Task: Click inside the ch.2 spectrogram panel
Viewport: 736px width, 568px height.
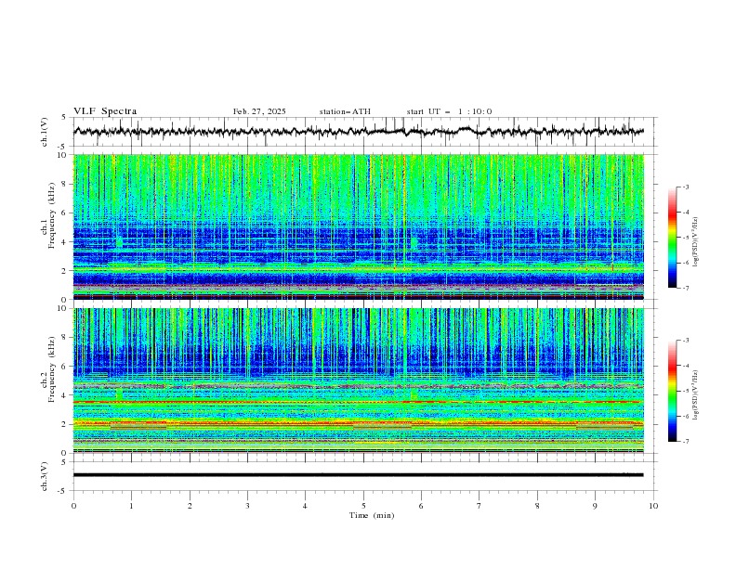Action: (x=358, y=381)
